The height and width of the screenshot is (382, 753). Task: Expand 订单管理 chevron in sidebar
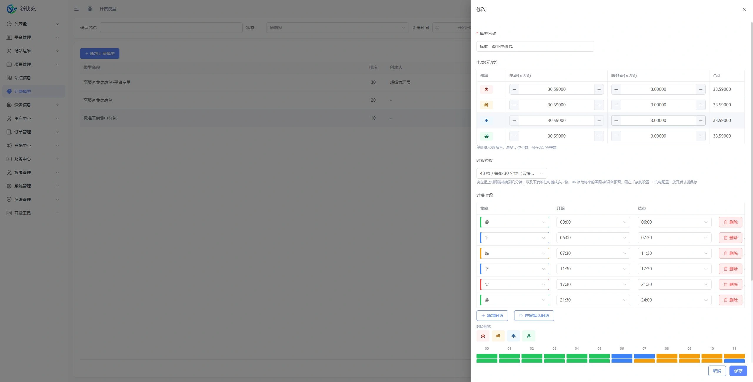click(x=57, y=132)
